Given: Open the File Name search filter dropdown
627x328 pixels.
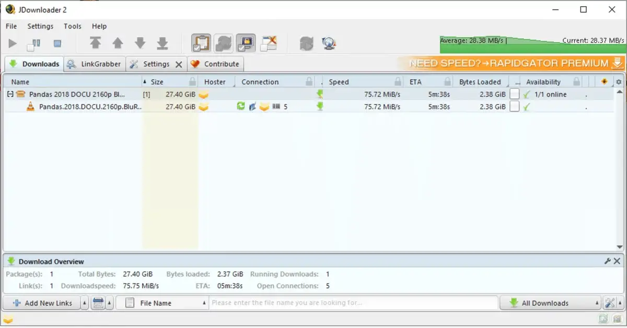Looking at the screenshot, I should pos(162,303).
